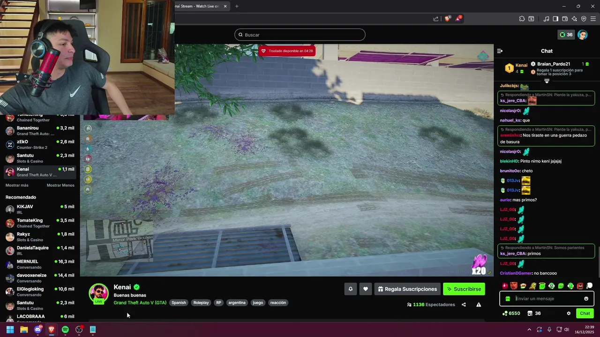Open channel points balance 6550
Viewport: 600px width, 337px height.
point(511,314)
